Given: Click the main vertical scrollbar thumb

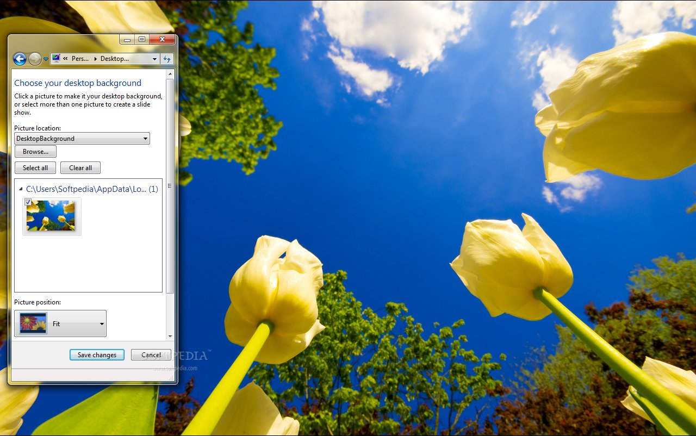Looking at the screenshot, I should 170,186.
